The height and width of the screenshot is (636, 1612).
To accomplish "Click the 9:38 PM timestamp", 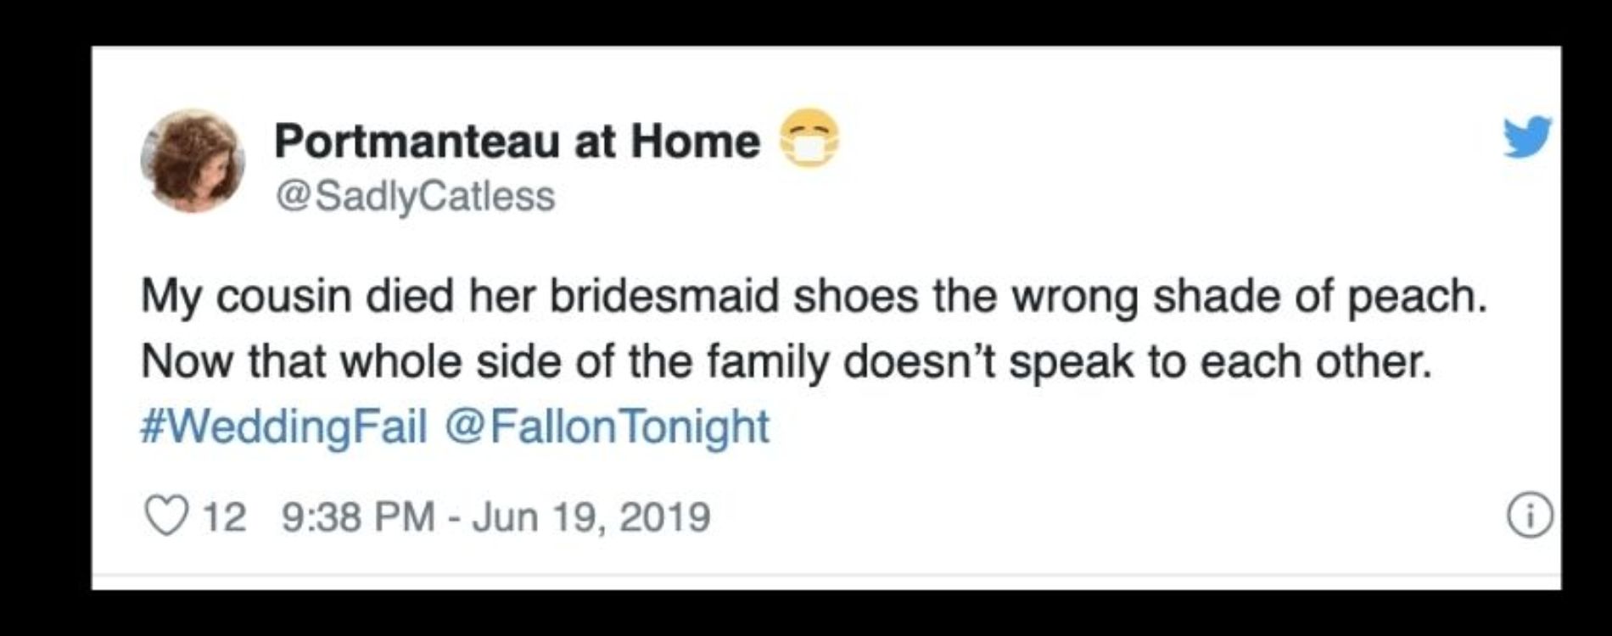I will tap(357, 516).
